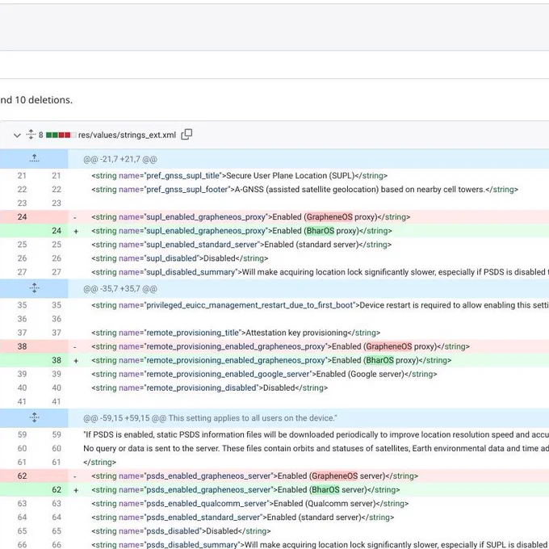Click removed supl_enabled_grapheneos_proxy GrapheneOS line

pos(251,217)
